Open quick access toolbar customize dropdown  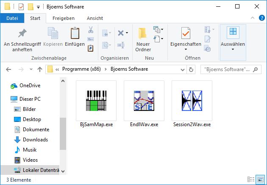pyautogui.click(x=39, y=7)
